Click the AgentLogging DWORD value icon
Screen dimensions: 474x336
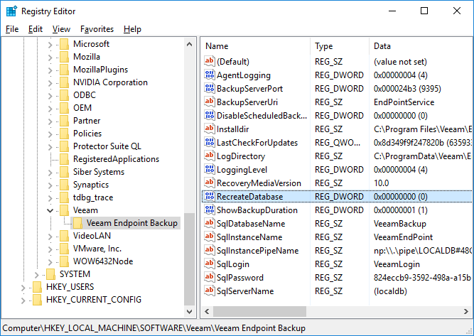tap(210, 75)
